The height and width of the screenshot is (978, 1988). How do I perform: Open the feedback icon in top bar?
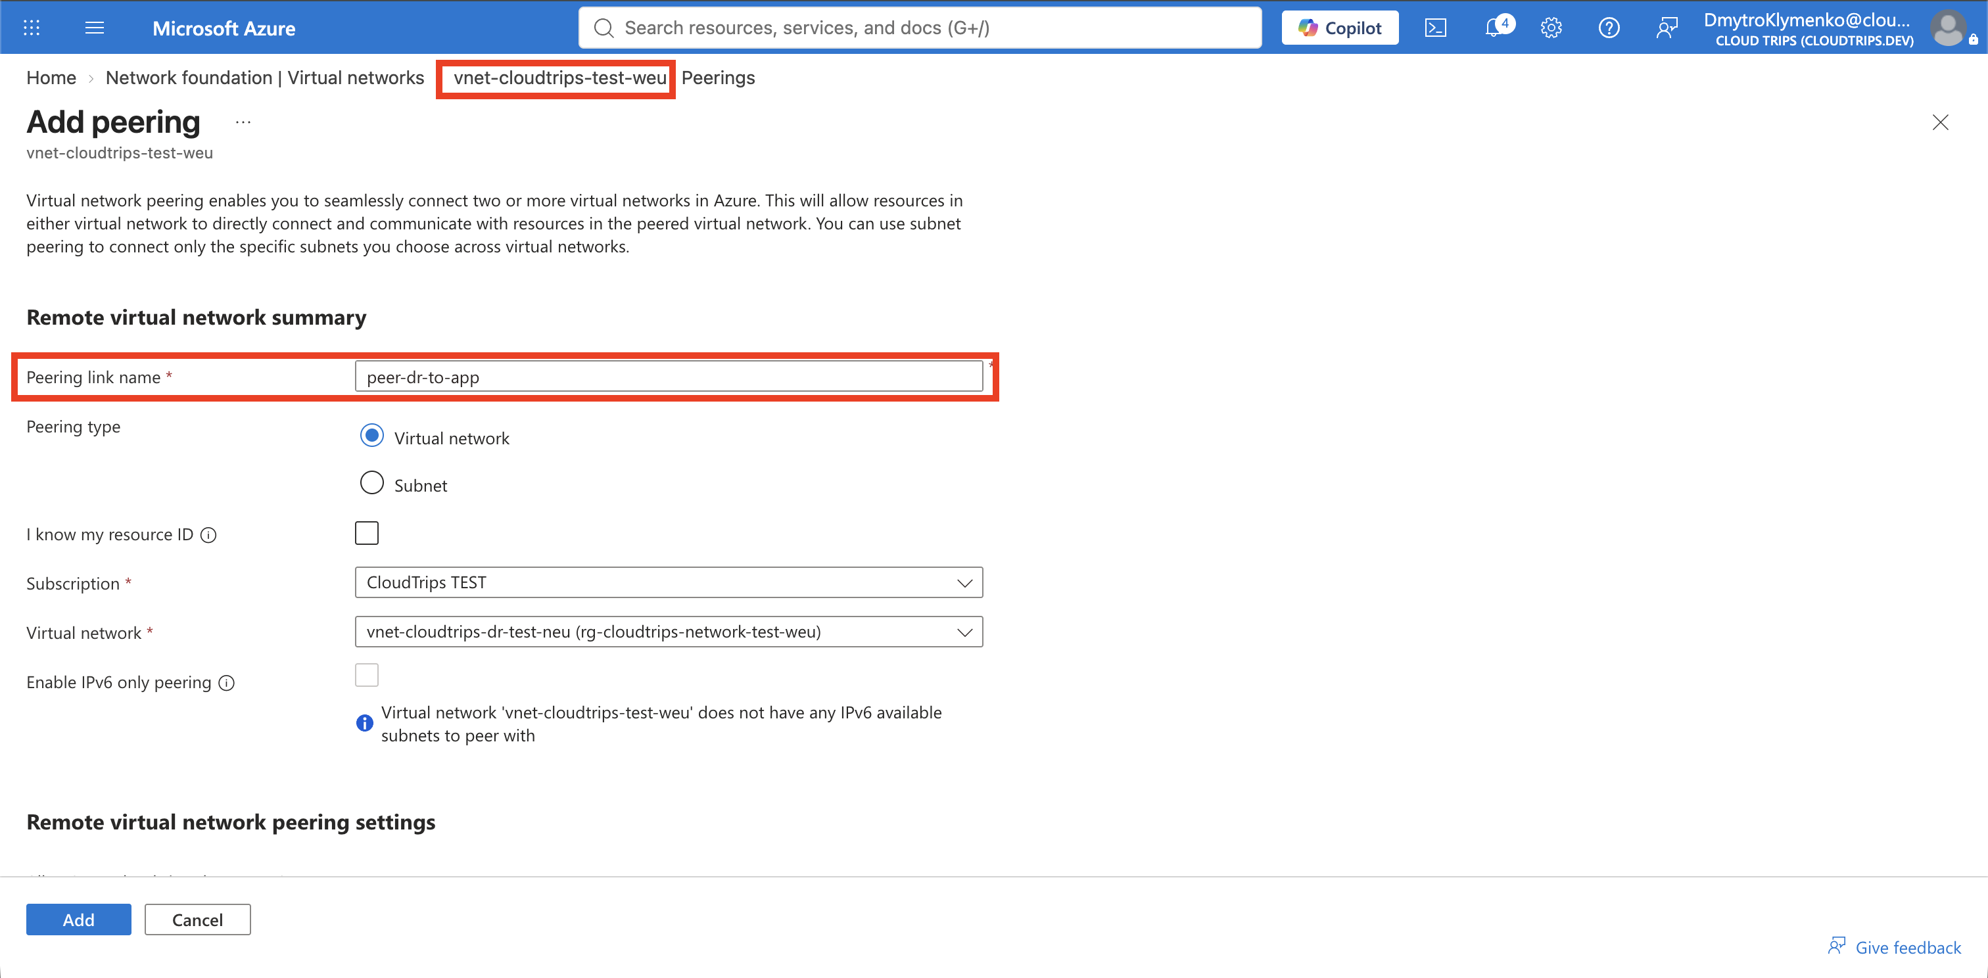[x=1667, y=28]
